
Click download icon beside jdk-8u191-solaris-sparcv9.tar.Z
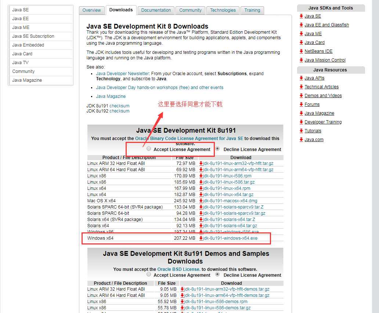tap(201, 207)
